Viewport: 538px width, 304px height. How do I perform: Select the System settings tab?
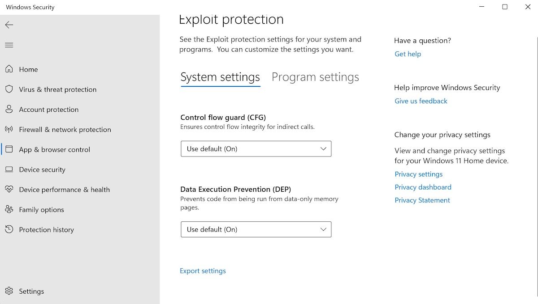[220, 77]
